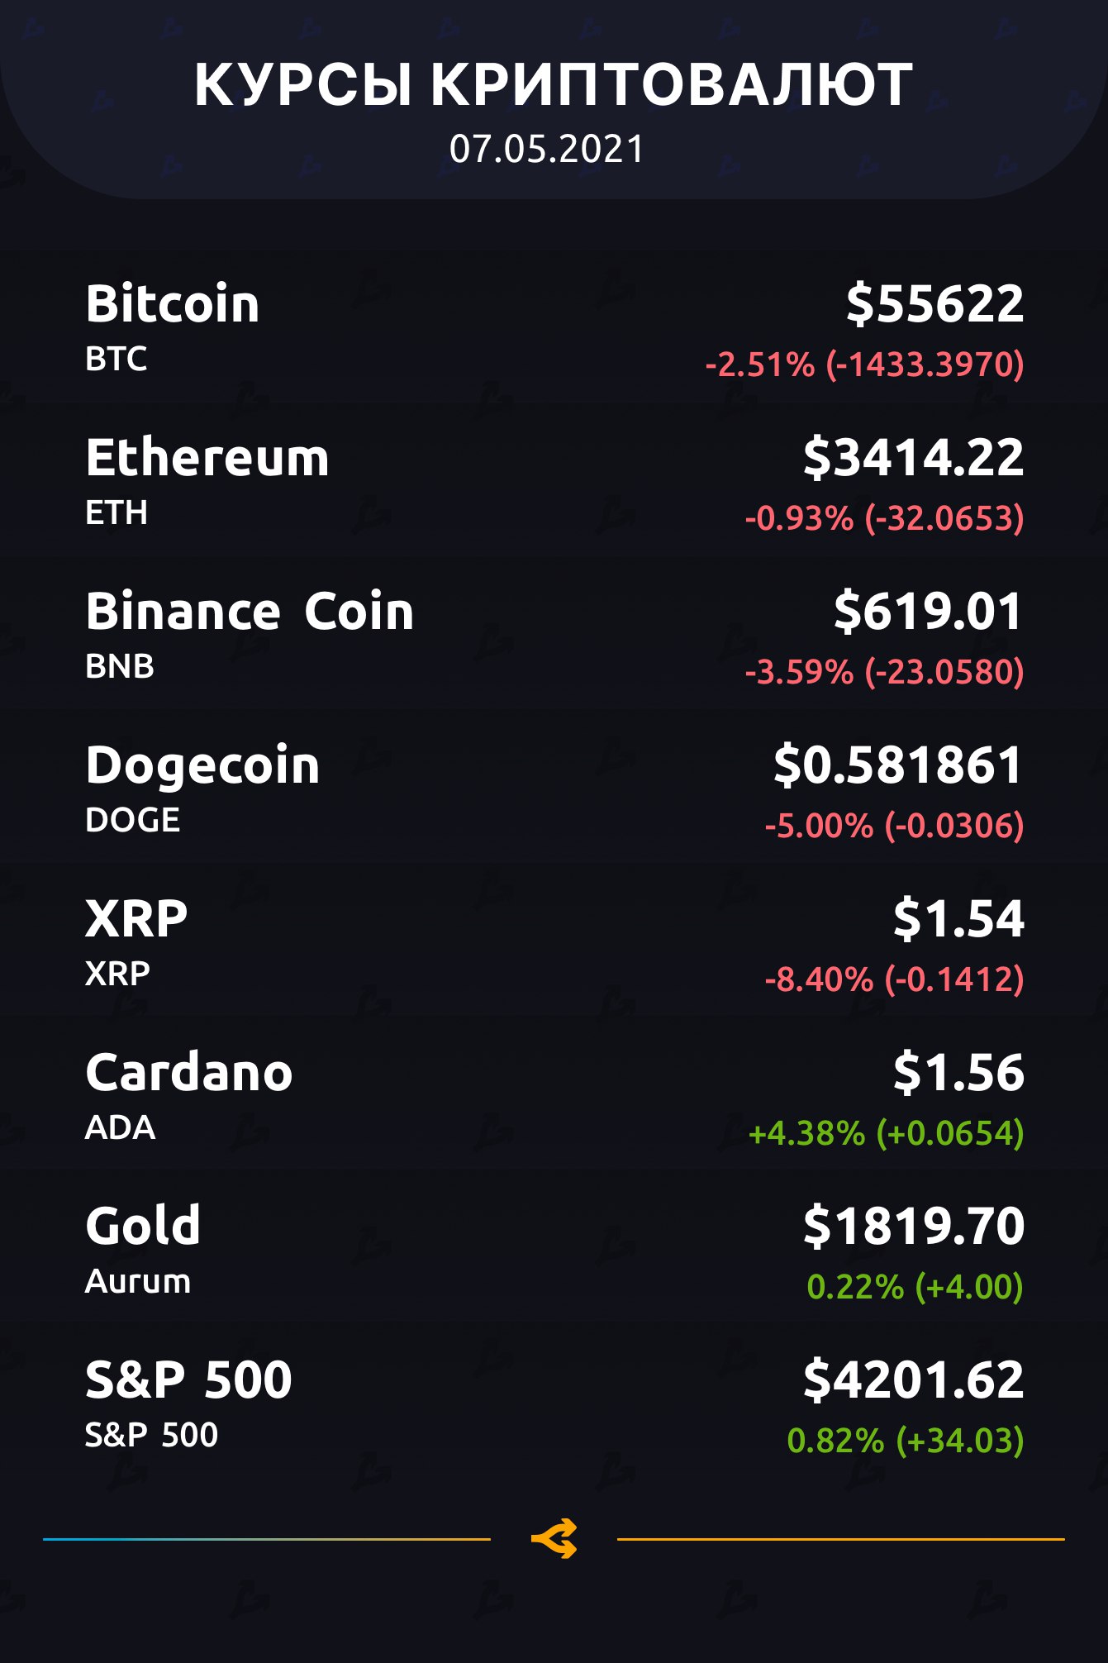
Task: Click the Gold price $1819.70
Action: (913, 1226)
